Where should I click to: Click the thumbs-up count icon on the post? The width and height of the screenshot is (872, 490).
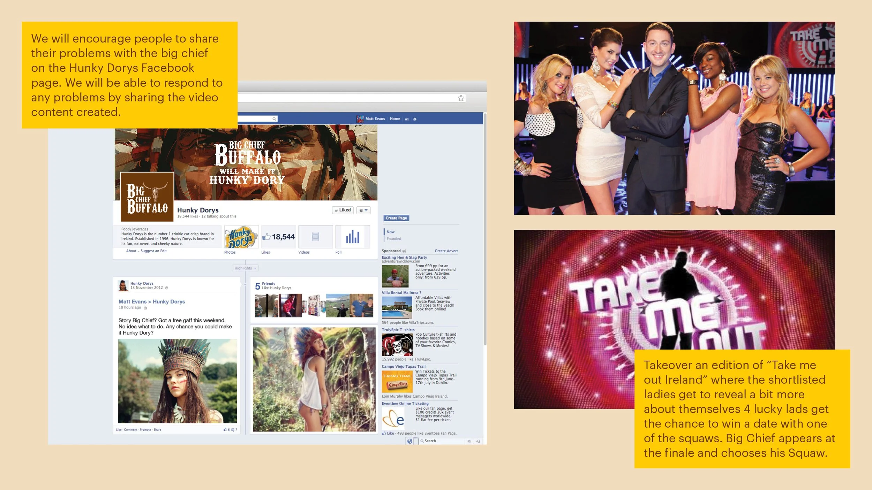tap(225, 430)
